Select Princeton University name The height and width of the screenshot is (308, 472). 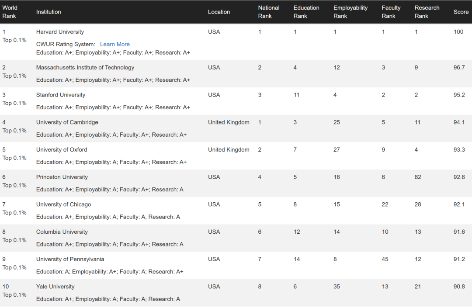point(62,177)
